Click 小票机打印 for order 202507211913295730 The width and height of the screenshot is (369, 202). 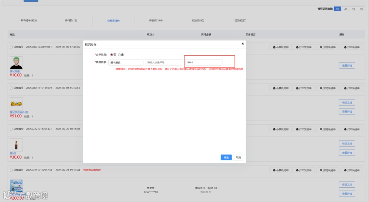click(281, 170)
